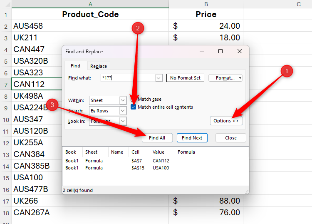Expand the Within dropdown set to Sheet
Viewport: 312px width, 224px height.
click(123, 100)
